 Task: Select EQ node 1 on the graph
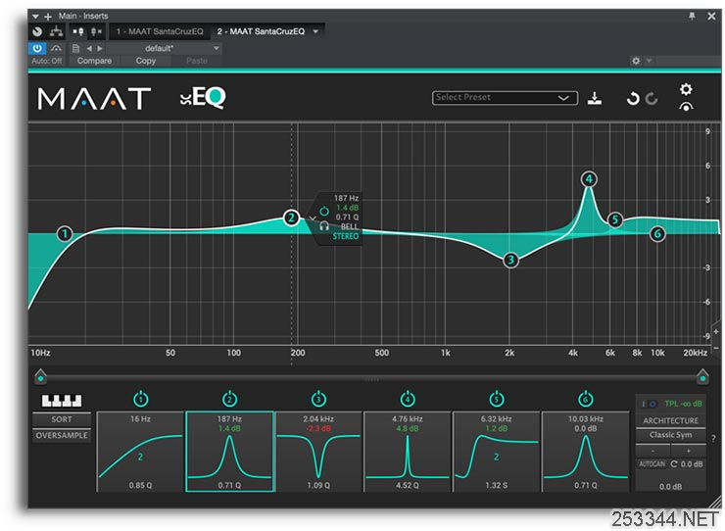pos(65,233)
